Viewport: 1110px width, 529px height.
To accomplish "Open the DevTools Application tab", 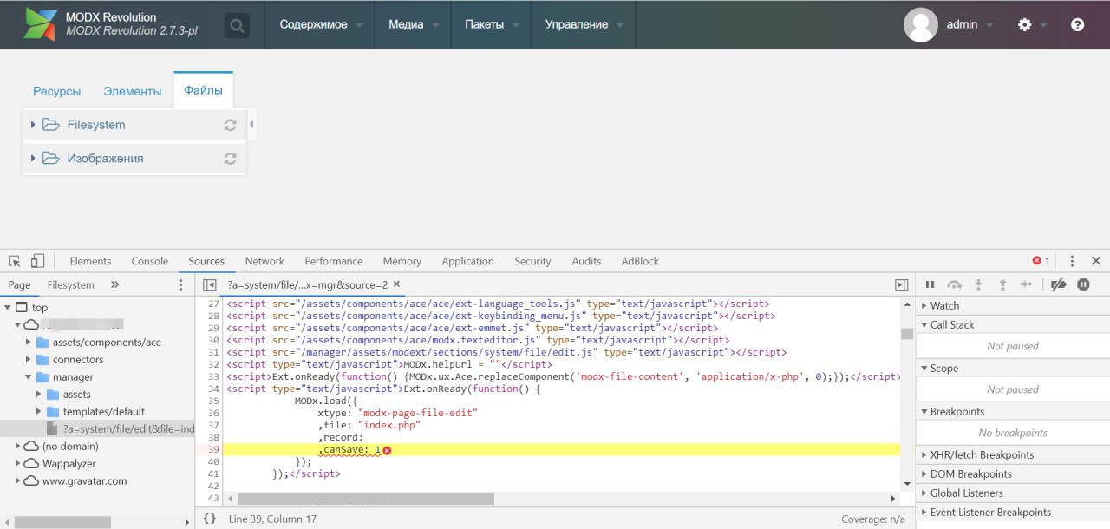I will point(467,261).
